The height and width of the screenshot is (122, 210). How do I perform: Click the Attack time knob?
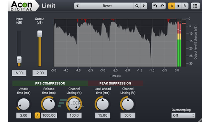click(24, 104)
